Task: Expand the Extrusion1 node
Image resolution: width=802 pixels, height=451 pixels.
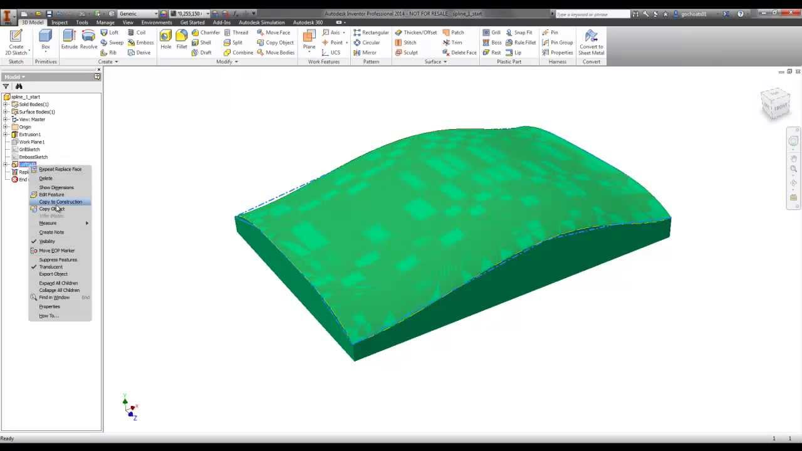Action: tap(6, 135)
